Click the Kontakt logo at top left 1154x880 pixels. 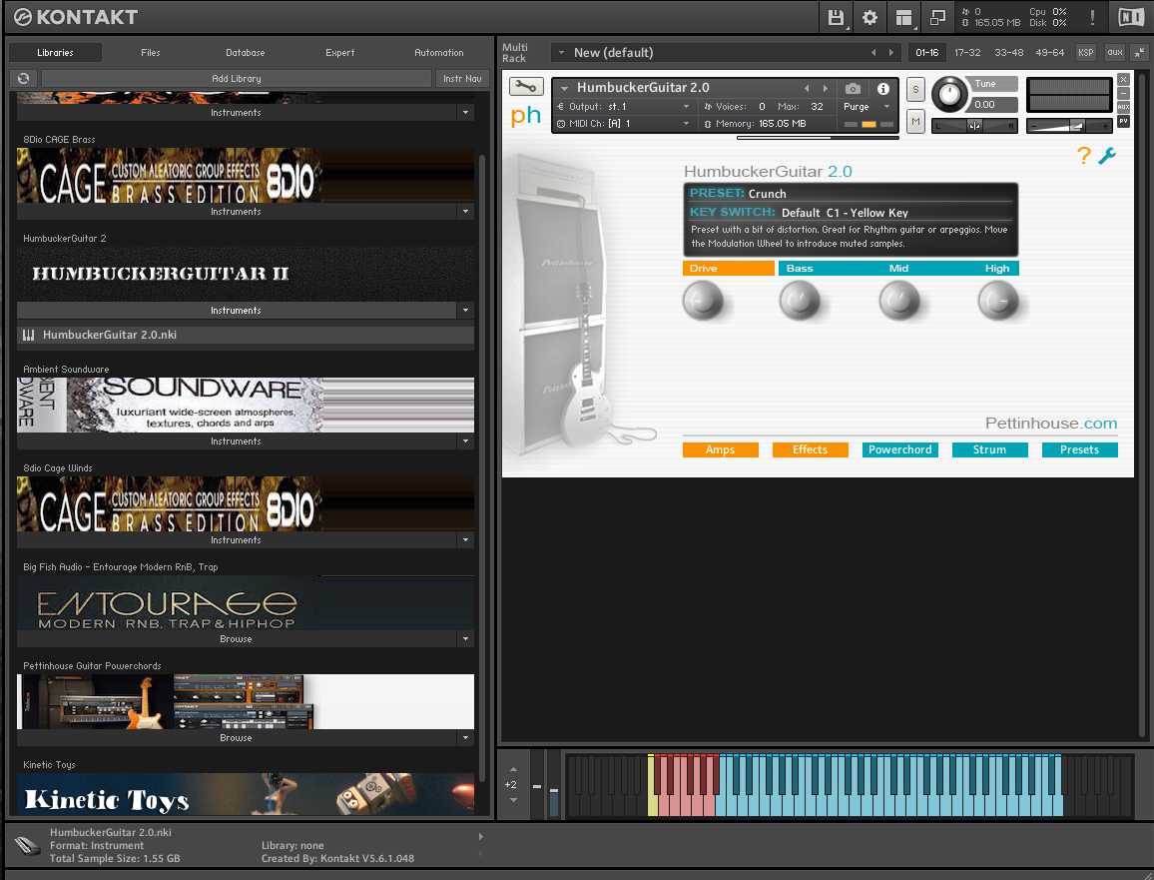point(76,17)
